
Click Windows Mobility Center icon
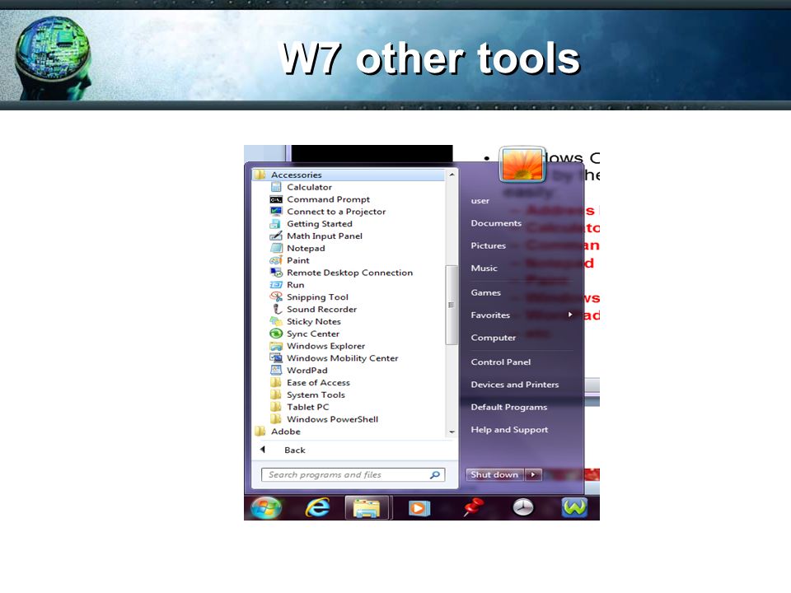[276, 358]
